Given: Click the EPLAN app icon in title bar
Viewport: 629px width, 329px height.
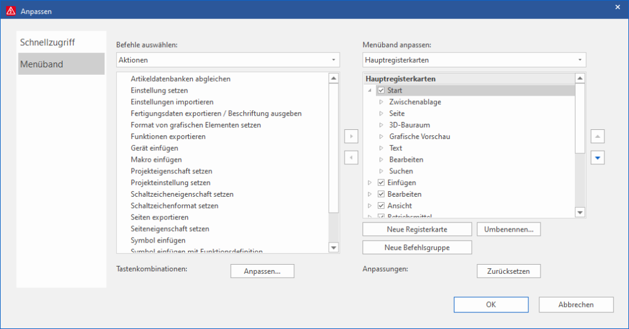Looking at the screenshot, I should (10, 10).
